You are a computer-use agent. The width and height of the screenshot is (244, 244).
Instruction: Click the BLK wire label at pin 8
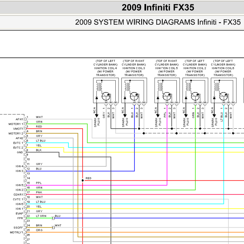(x=39, y=150)
